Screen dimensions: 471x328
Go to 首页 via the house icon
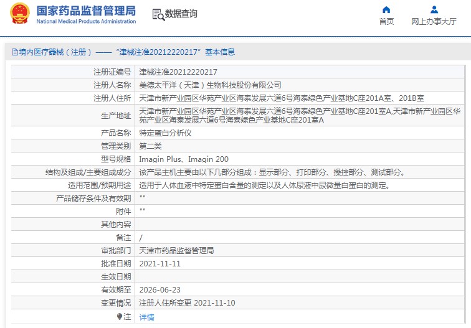coord(386,10)
